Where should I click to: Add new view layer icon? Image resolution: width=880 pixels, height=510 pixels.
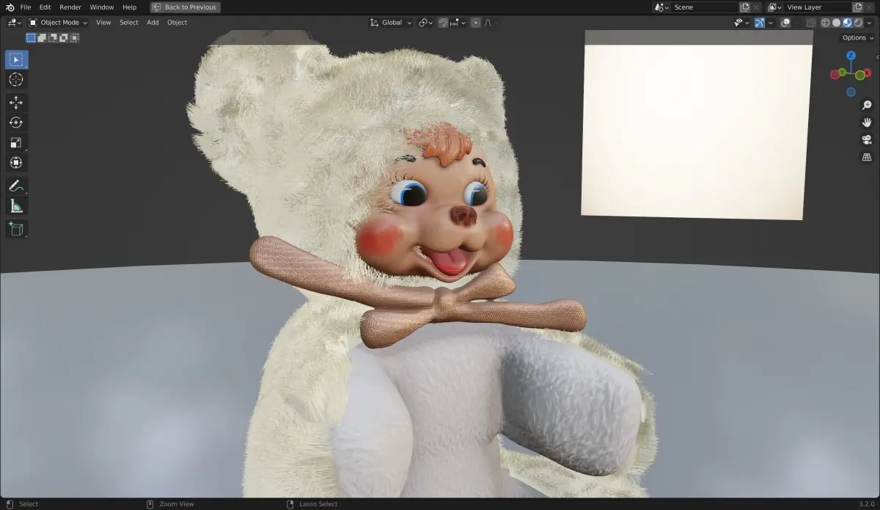[857, 7]
